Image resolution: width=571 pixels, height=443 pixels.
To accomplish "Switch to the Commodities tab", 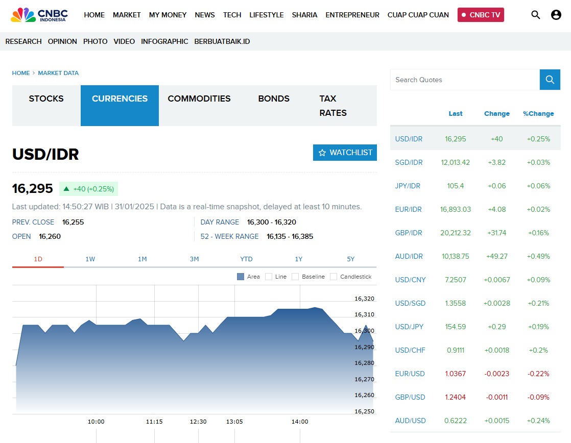I will point(199,99).
